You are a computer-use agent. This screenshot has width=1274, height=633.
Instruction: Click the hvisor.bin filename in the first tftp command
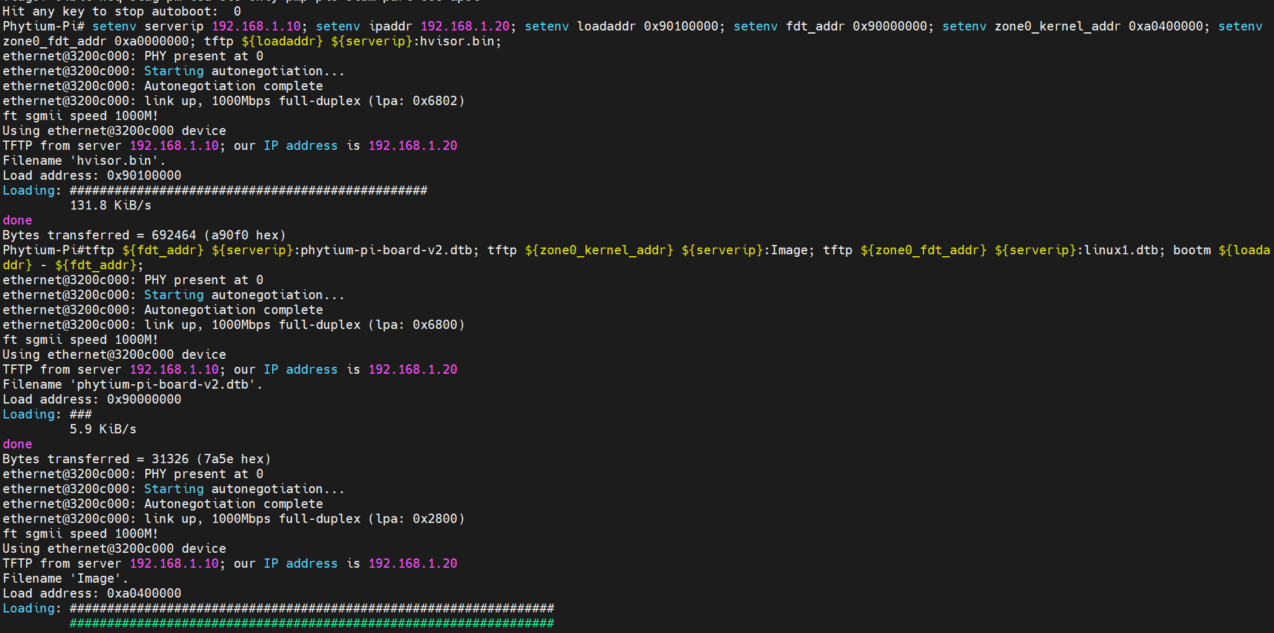pos(457,41)
